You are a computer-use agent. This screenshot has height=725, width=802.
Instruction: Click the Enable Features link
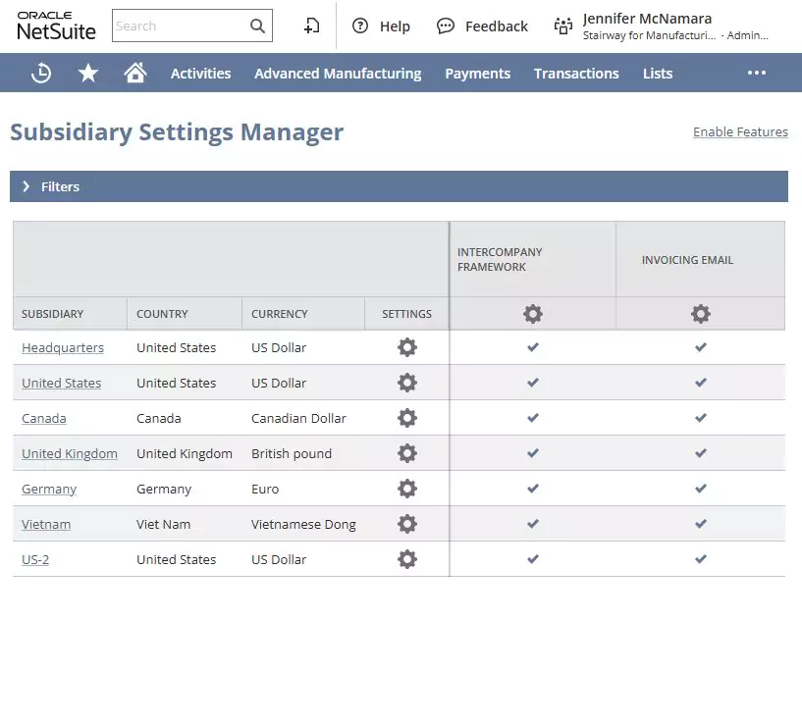pos(740,131)
